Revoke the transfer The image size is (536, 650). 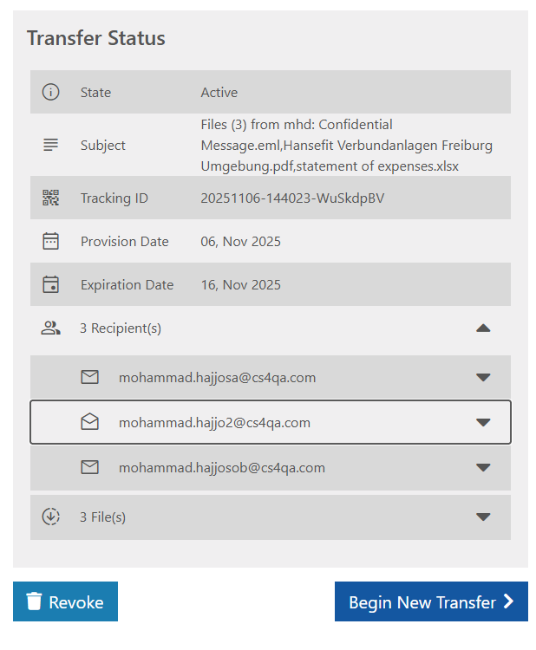65,602
